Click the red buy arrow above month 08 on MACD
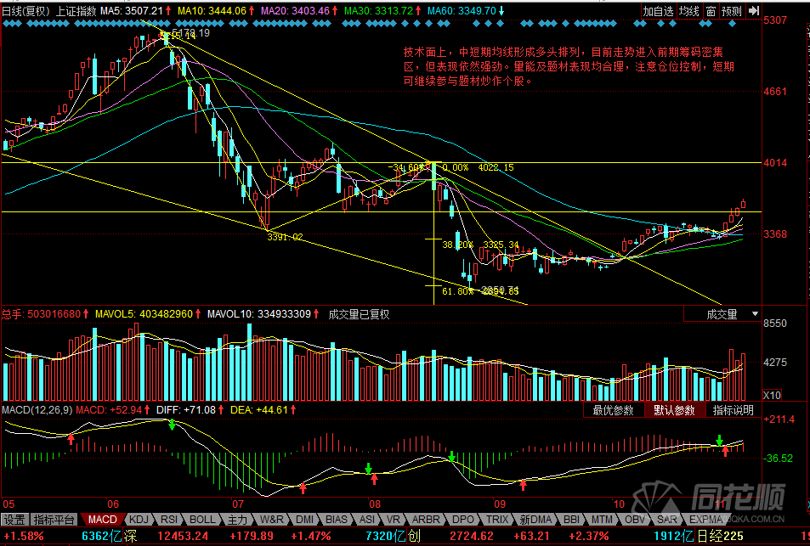This screenshot has width=810, height=546. click(303, 487)
